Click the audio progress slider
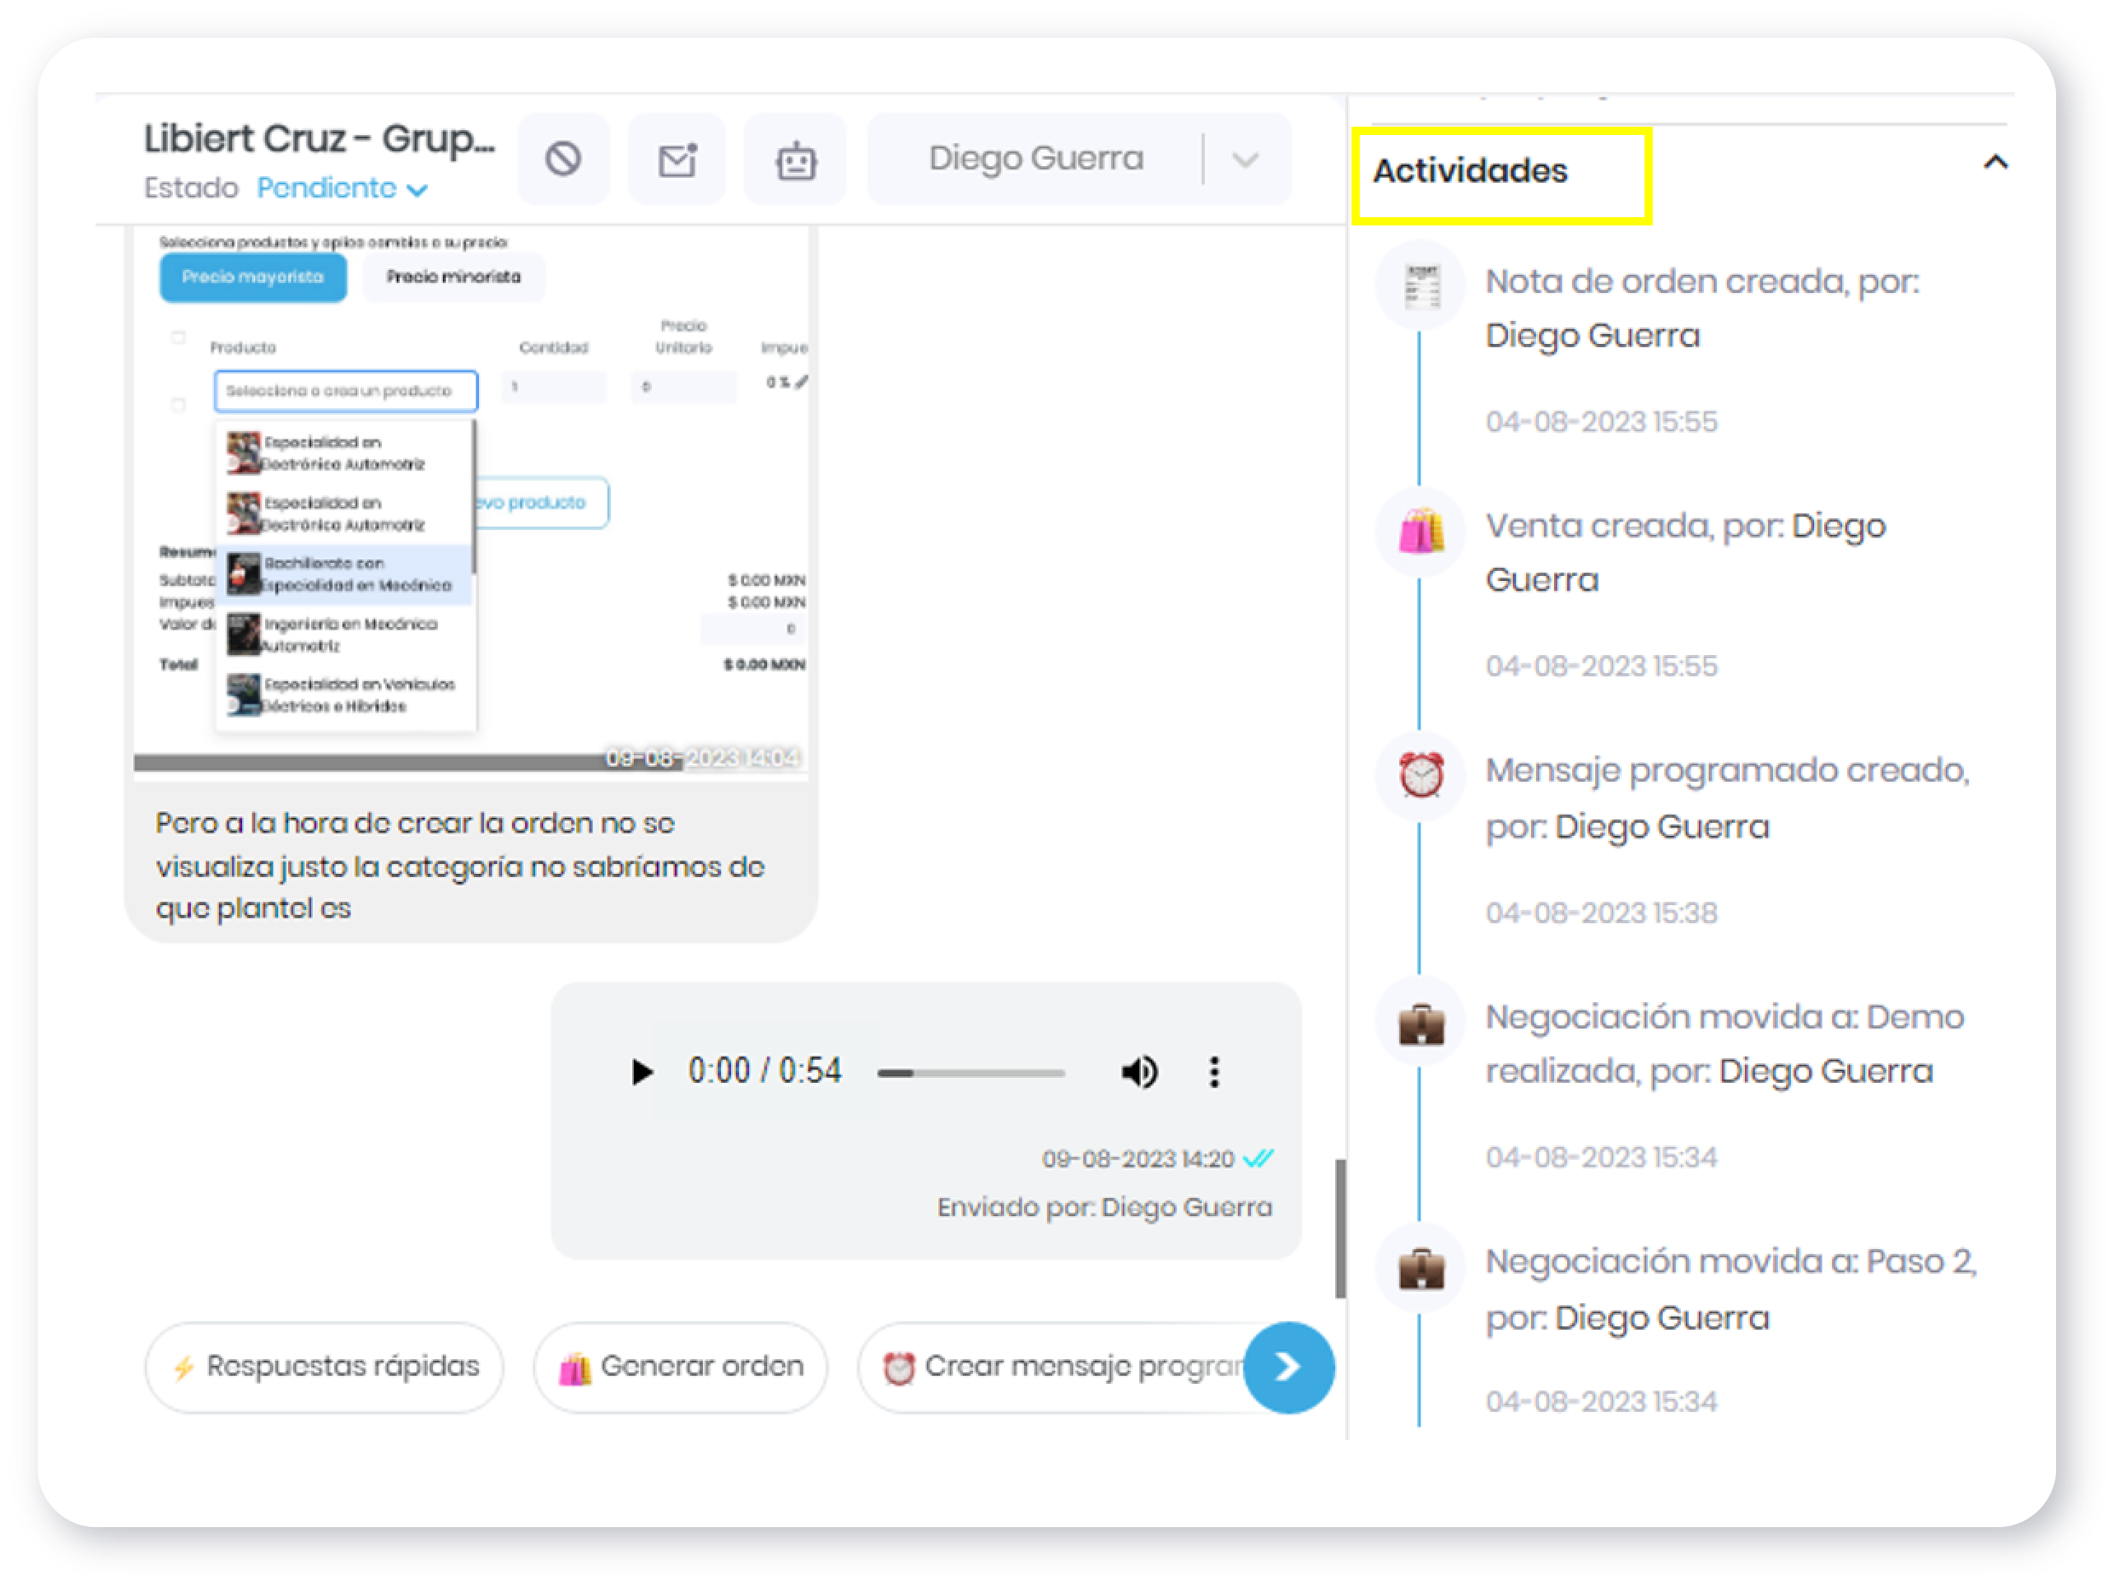The height and width of the screenshot is (1588, 2117). (970, 1072)
